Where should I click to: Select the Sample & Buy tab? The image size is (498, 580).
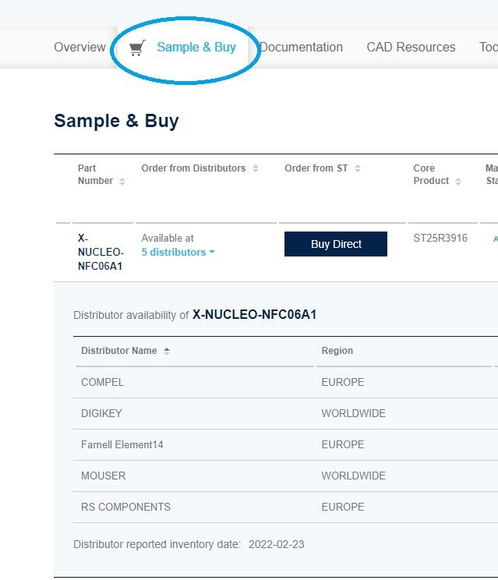[x=196, y=48]
